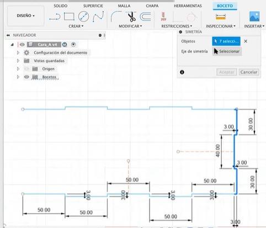Open the INSPECCIONAR dropdown menu
This screenshot has width=266, height=228.
(221, 26)
